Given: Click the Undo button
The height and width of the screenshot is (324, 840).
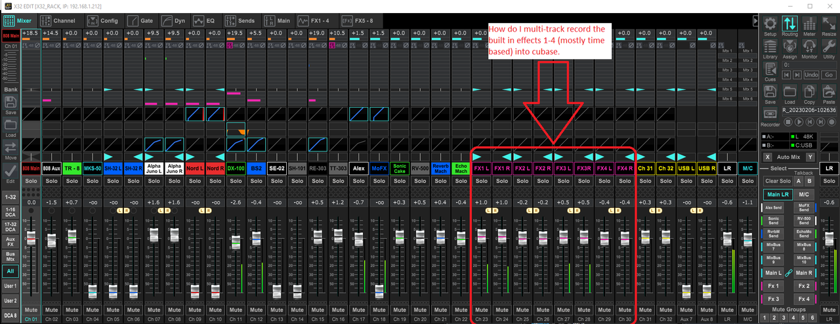Looking at the screenshot, I should (x=811, y=75).
